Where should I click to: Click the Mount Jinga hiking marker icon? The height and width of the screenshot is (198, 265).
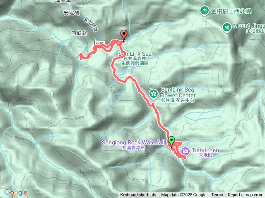tap(227, 28)
